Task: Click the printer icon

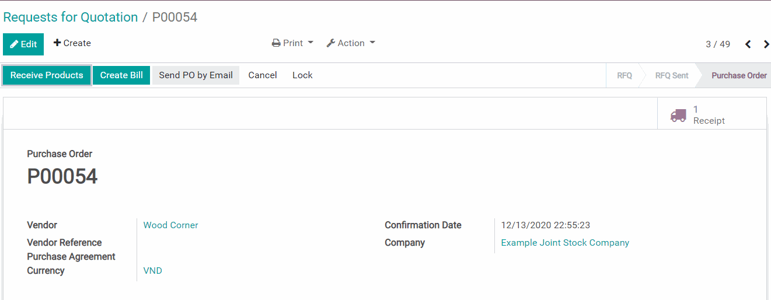Action: tap(276, 43)
